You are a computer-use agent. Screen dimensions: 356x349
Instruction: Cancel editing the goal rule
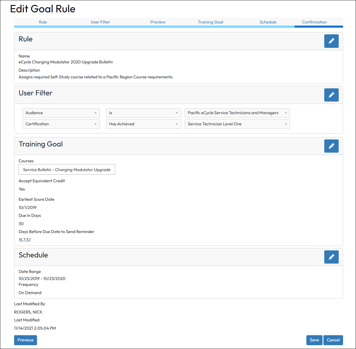point(333,340)
